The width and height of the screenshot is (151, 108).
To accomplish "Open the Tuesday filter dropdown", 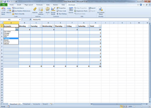I will (41, 26).
